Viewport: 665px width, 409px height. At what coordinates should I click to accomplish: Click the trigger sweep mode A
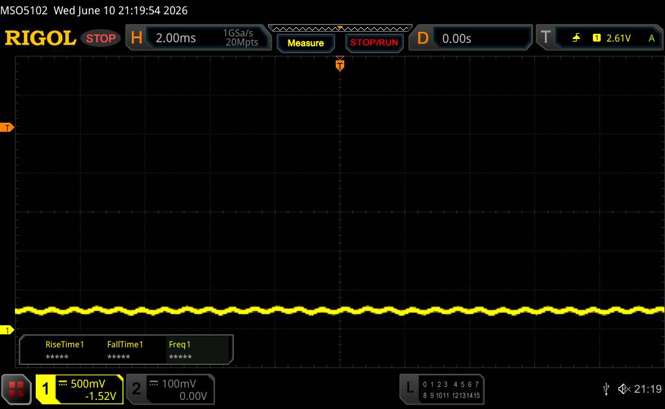click(x=651, y=38)
